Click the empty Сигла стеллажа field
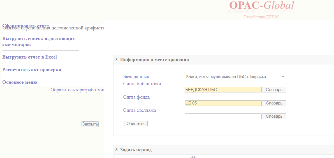Screen dimensions: 334x158 [x=223, y=116]
